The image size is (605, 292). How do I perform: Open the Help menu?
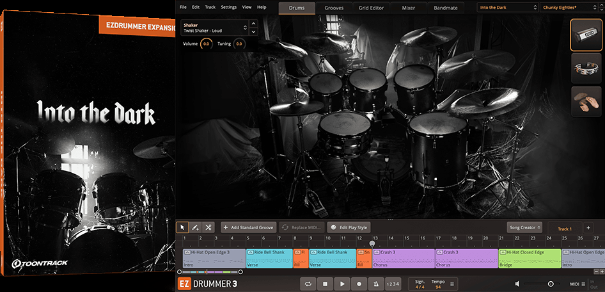[262, 7]
